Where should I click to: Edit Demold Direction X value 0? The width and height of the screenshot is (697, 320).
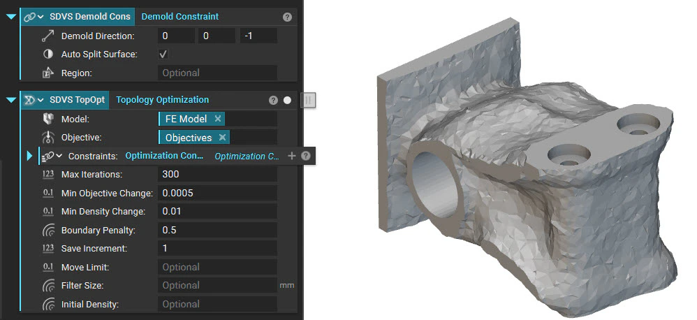176,36
